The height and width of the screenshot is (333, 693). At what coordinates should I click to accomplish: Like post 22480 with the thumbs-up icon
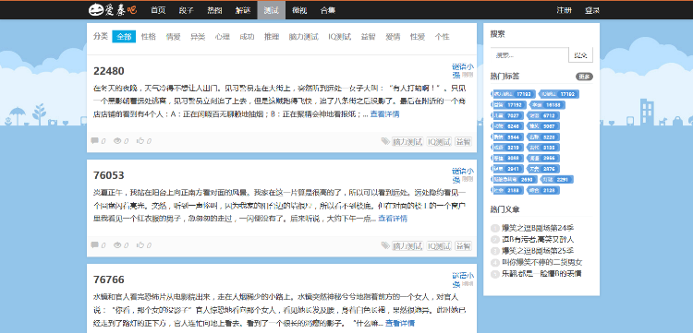point(140,141)
